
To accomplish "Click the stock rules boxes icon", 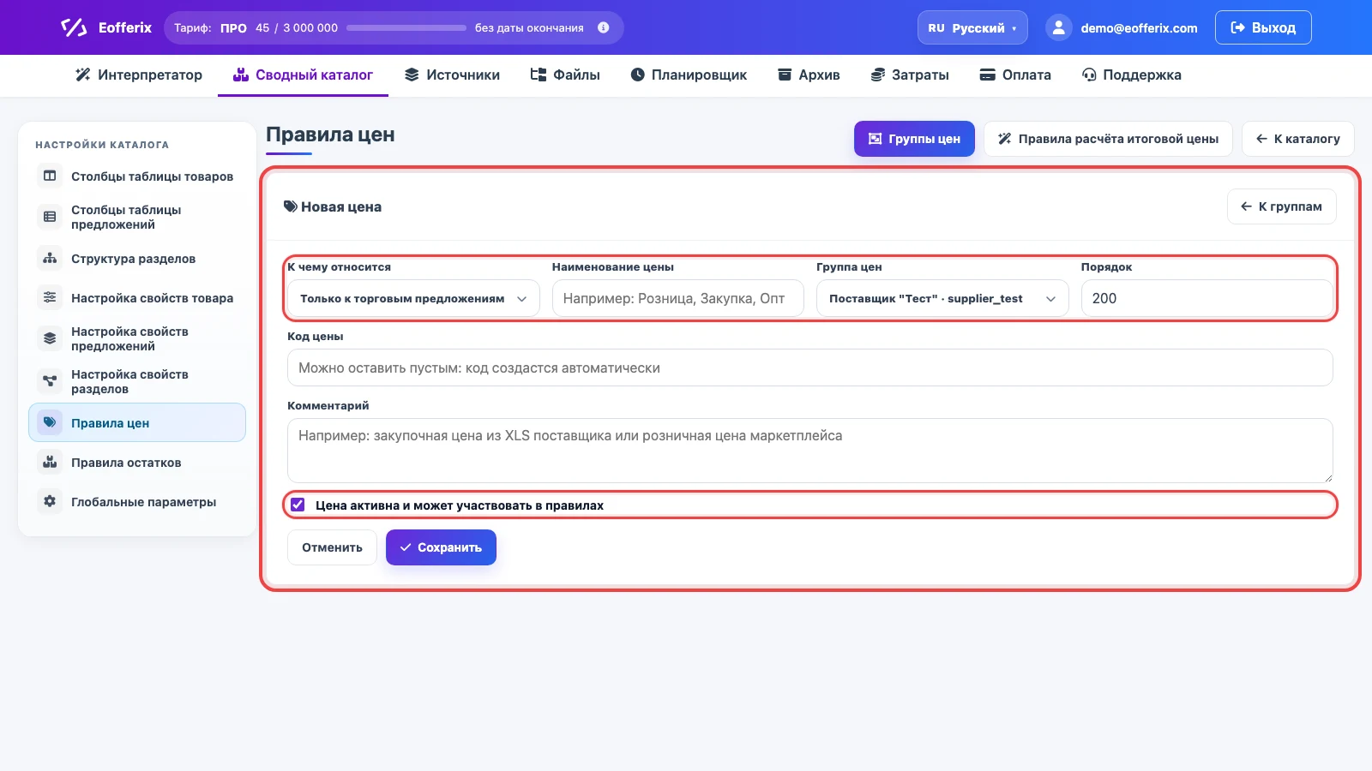I will click(50, 462).
